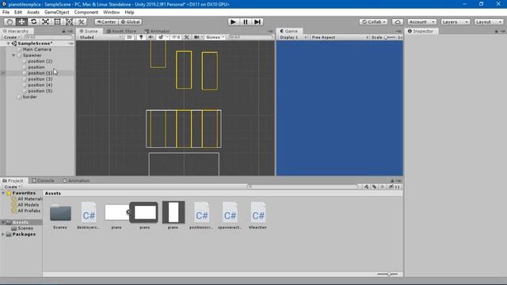This screenshot has width=507, height=285.
Task: Open the Gizmos dropdown
Action: pos(215,37)
